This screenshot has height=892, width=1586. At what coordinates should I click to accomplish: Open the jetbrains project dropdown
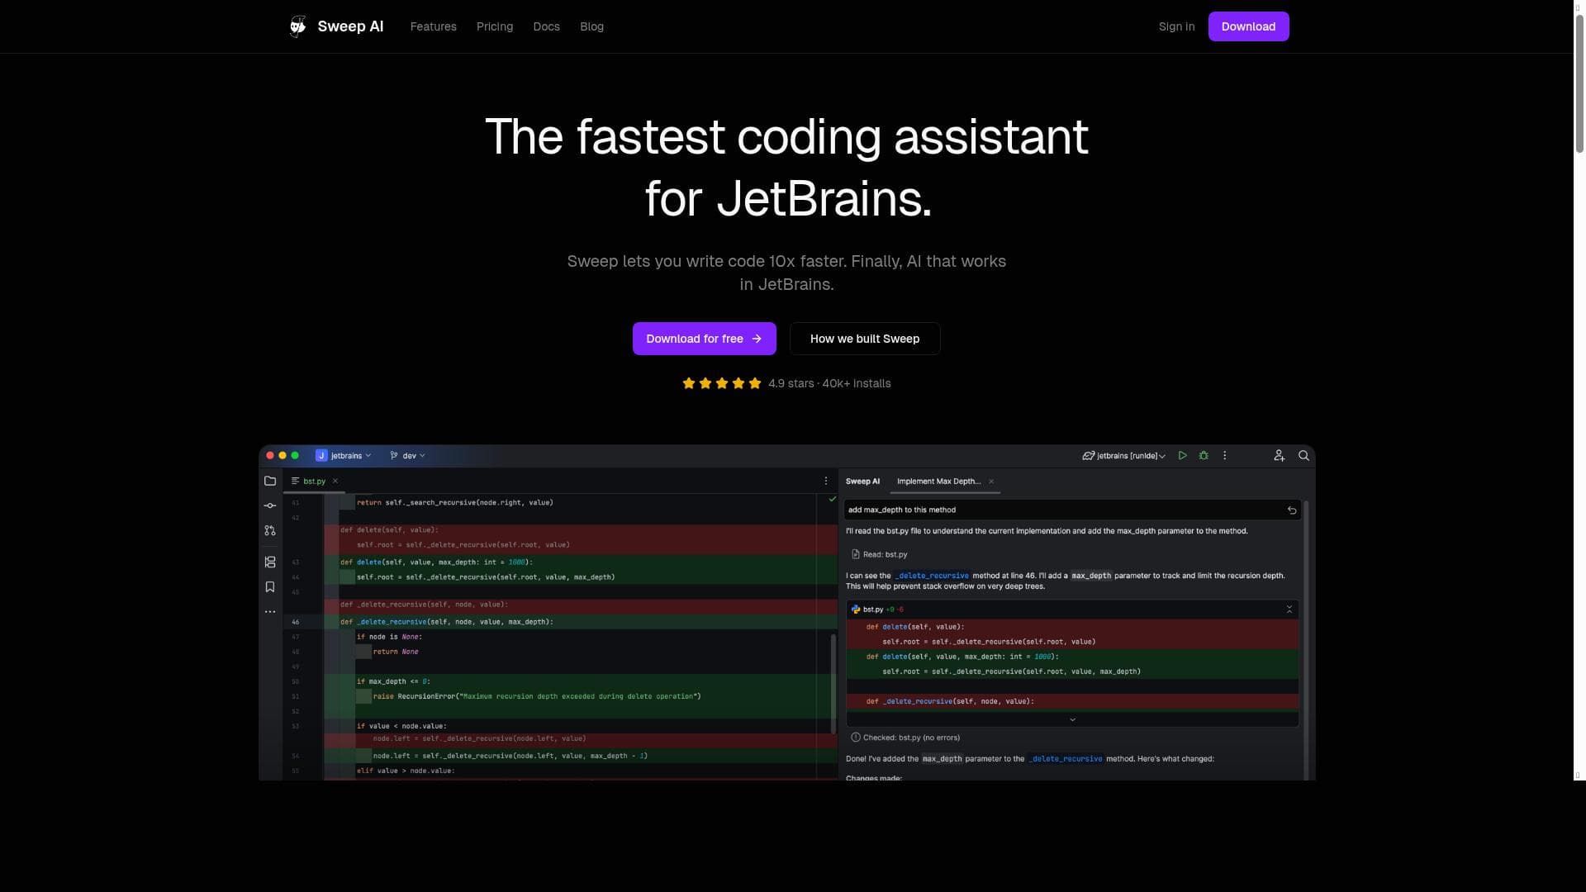point(344,456)
